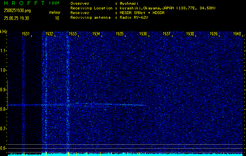Click the Ovserver field label
Viewport: 246px width, 156px height.
(80, 4)
